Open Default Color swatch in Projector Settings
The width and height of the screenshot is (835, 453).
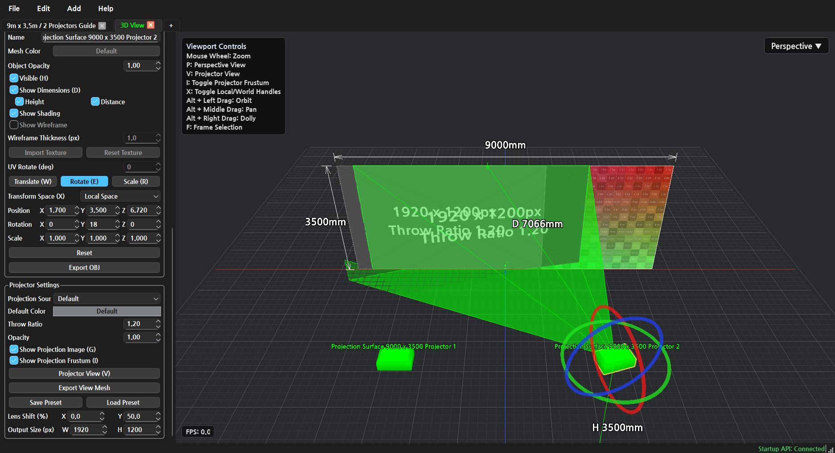click(x=107, y=311)
